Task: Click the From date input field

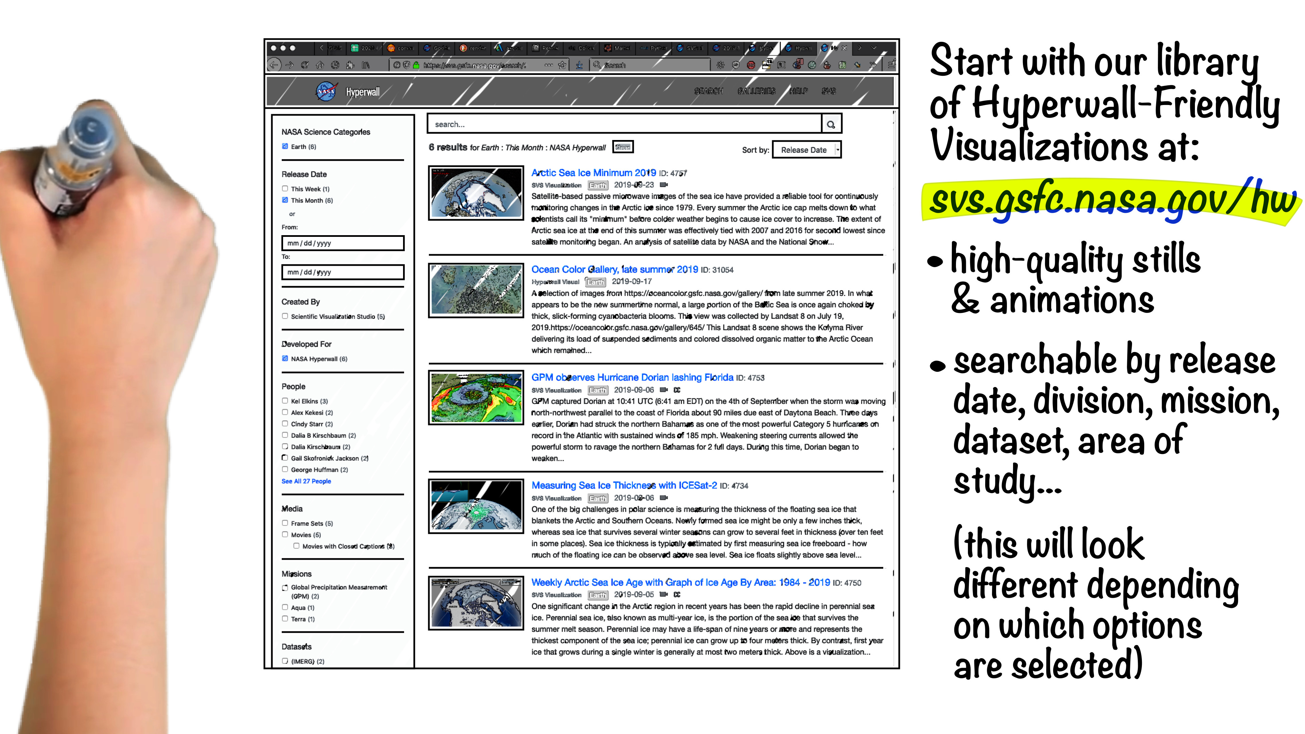Action: (x=343, y=243)
